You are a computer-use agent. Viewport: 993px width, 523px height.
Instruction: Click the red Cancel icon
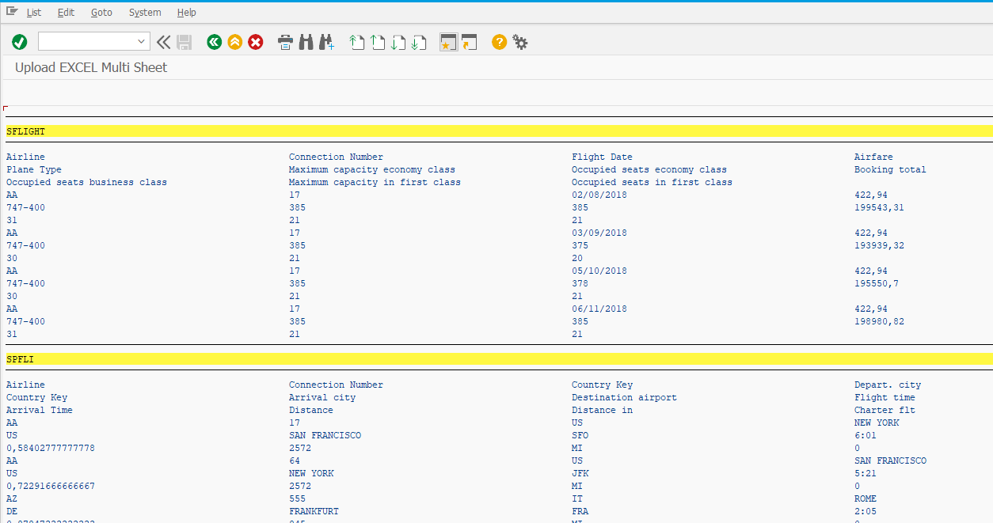pyautogui.click(x=255, y=42)
